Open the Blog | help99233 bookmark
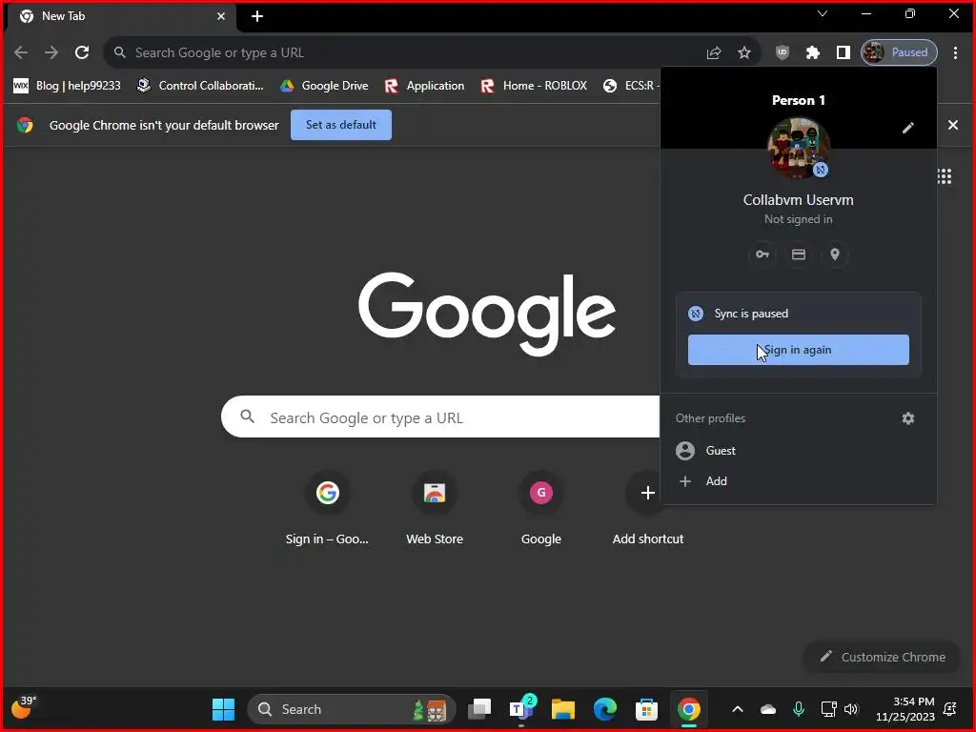Screen dimensions: 976x732 tap(67, 86)
